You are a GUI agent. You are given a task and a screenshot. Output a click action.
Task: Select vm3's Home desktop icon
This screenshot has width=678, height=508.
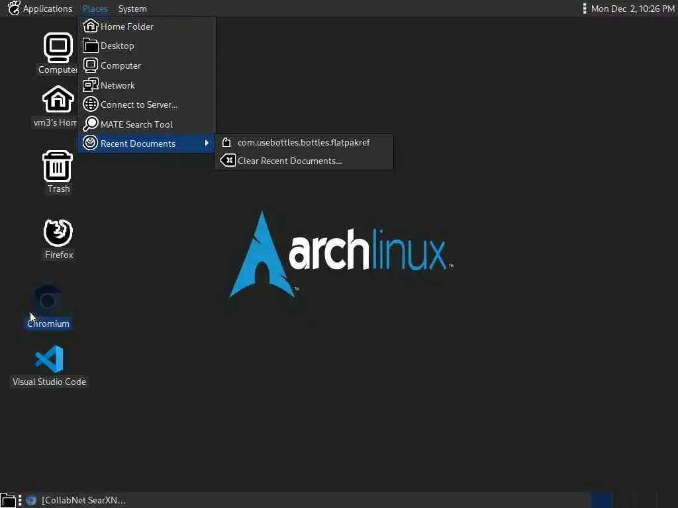(x=58, y=99)
